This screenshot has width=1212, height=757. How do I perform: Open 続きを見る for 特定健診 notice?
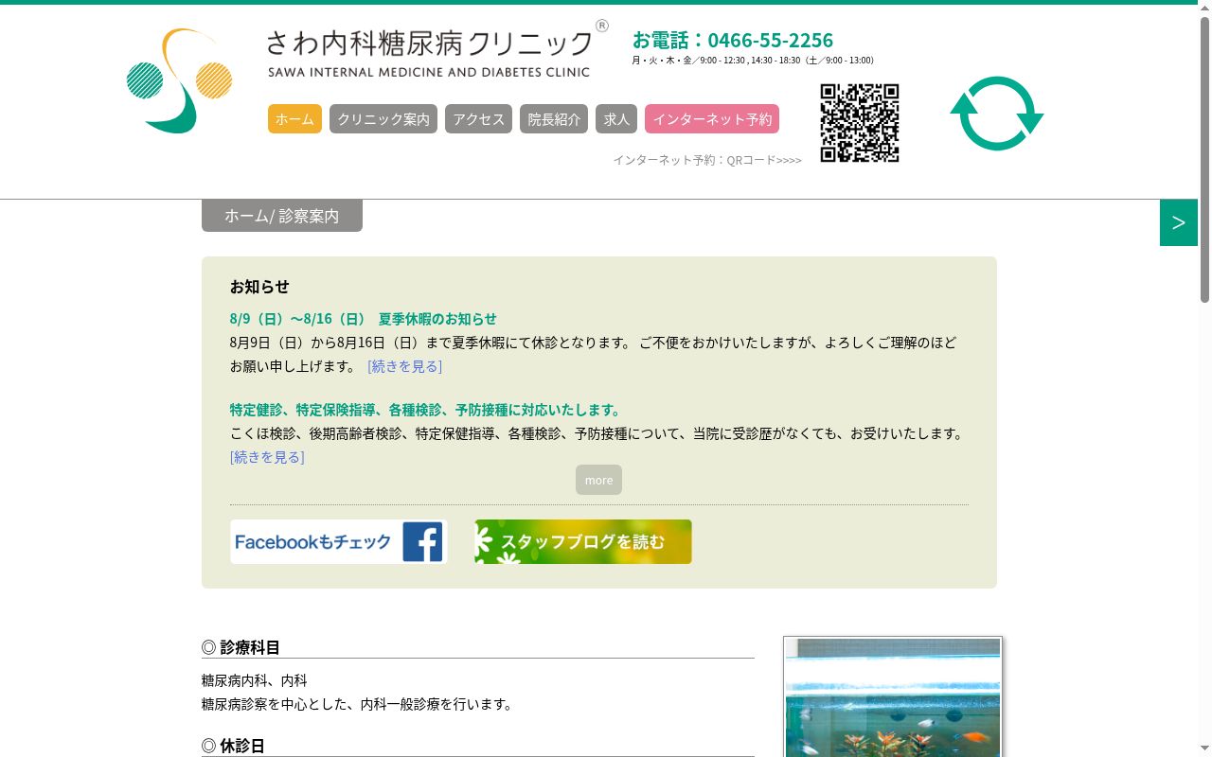(267, 457)
